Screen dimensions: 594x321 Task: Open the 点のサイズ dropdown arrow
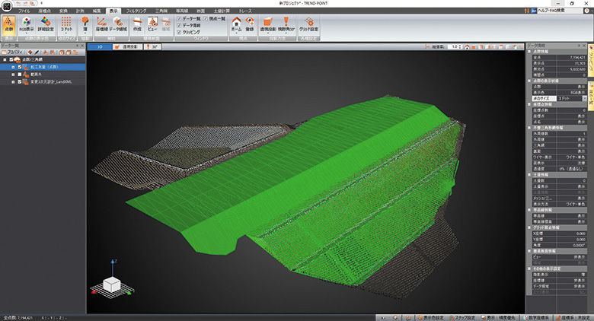(x=584, y=98)
